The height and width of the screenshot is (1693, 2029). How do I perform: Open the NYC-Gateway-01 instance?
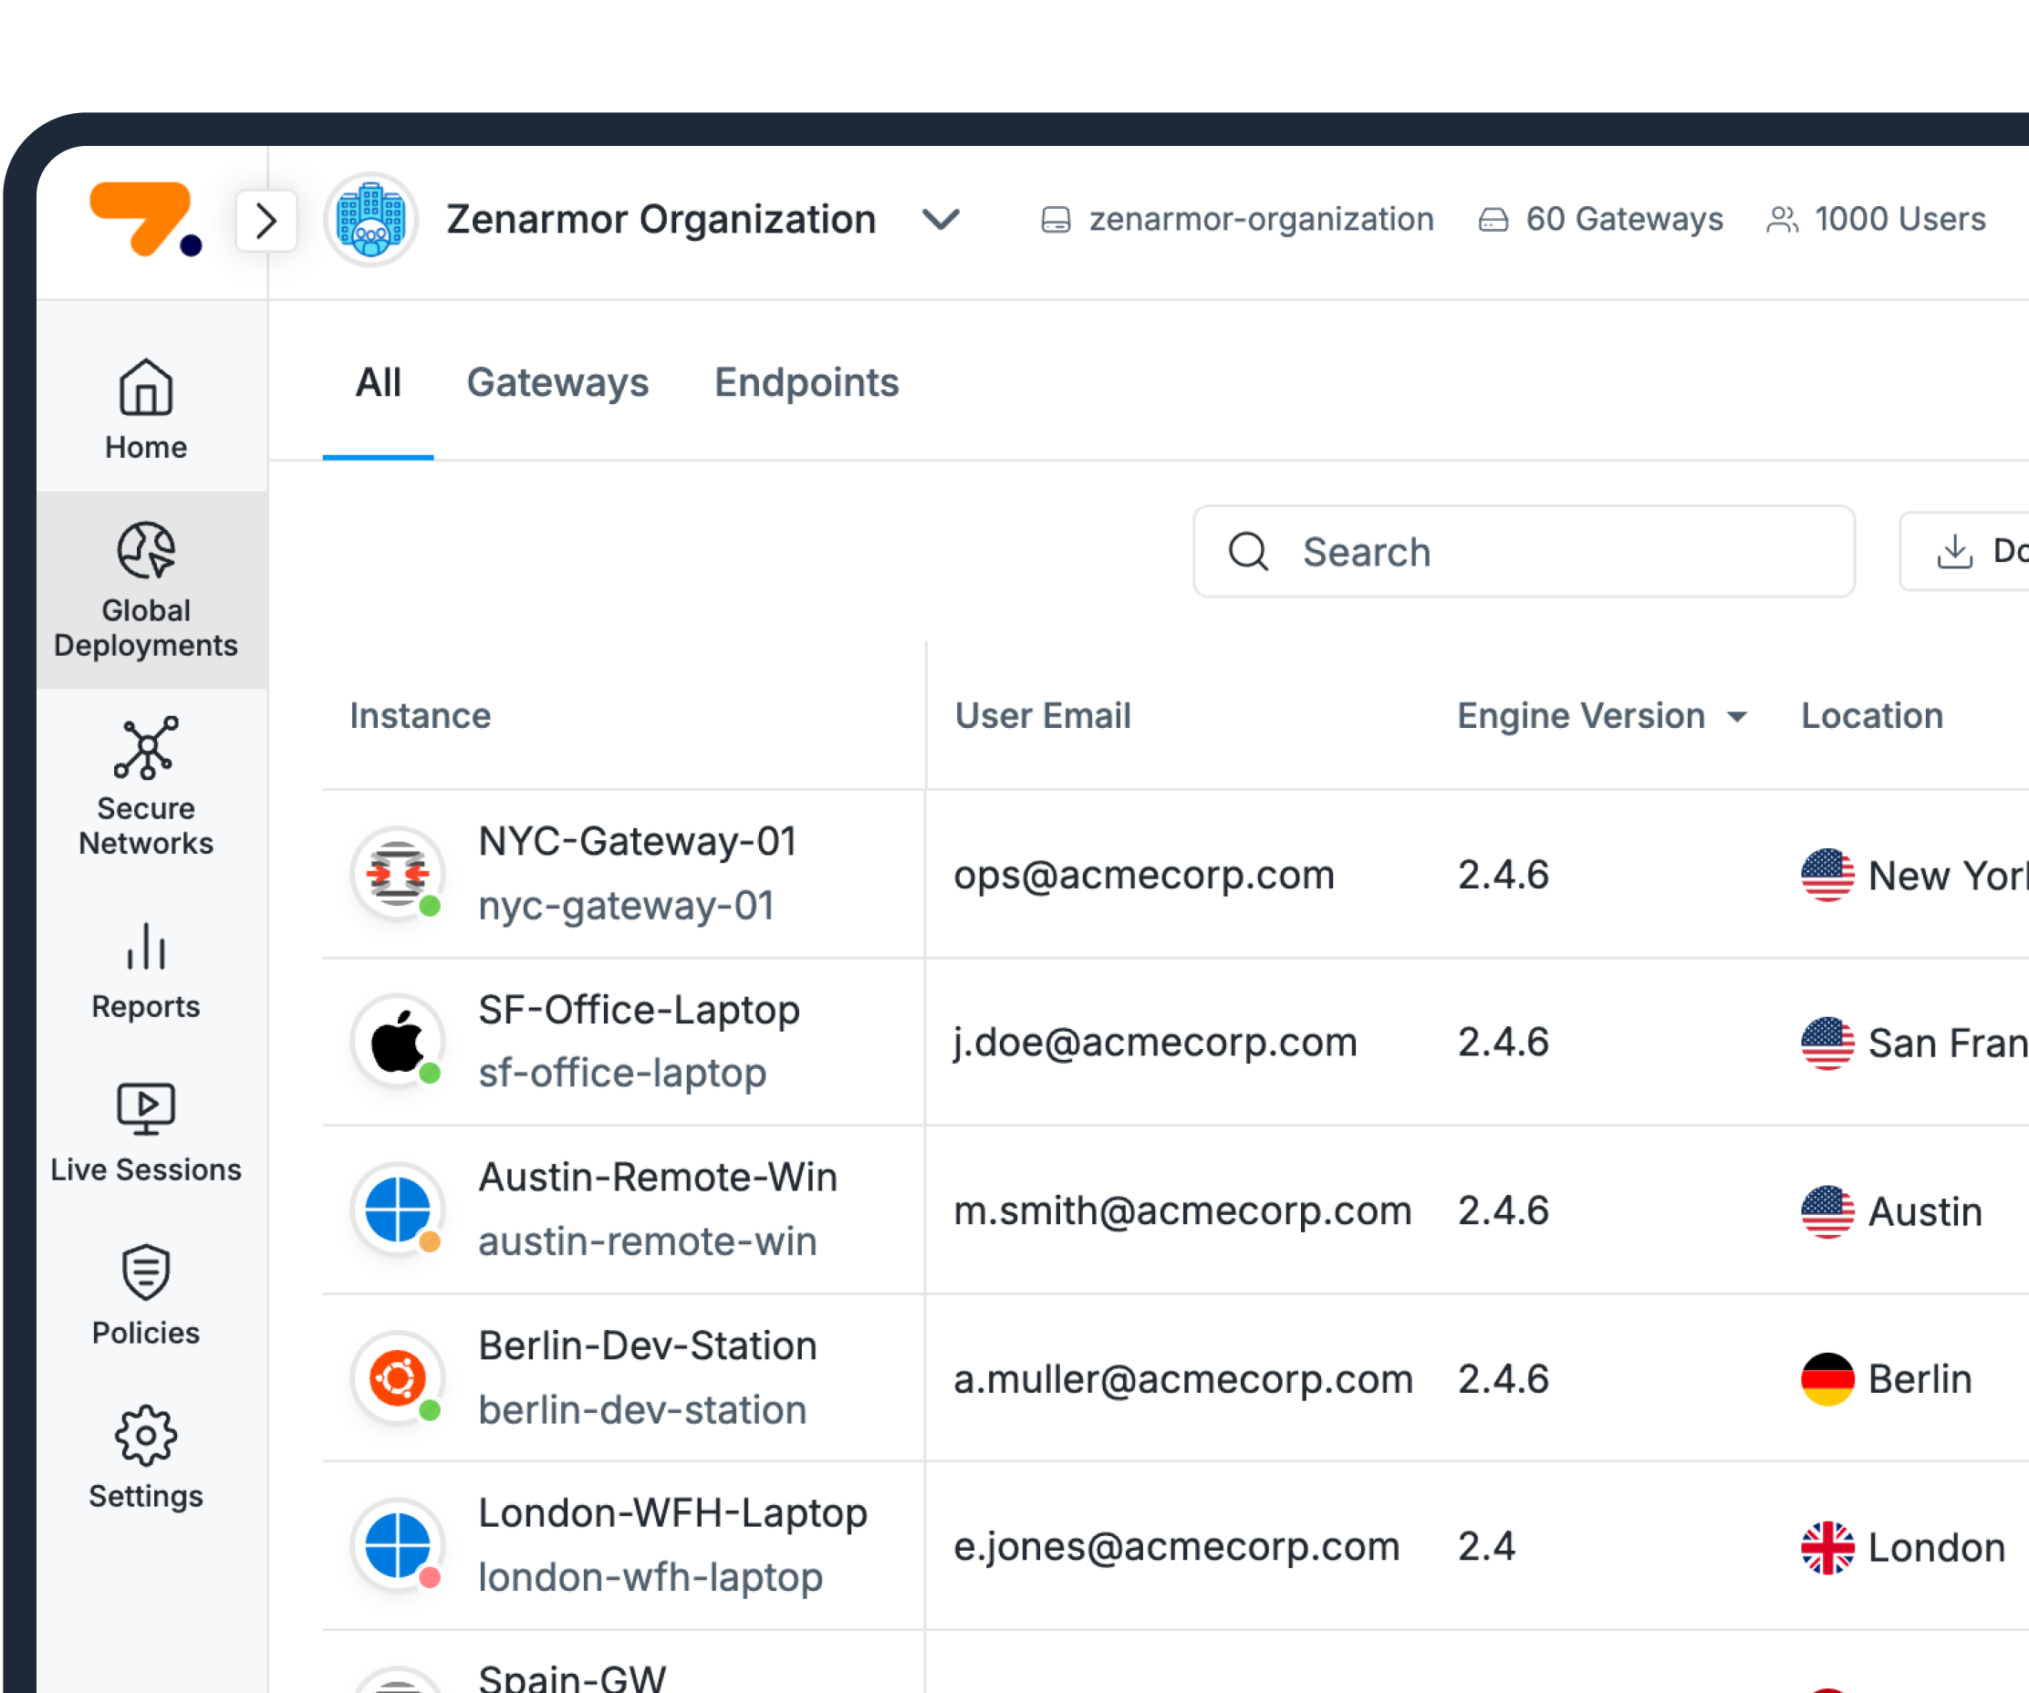click(637, 841)
